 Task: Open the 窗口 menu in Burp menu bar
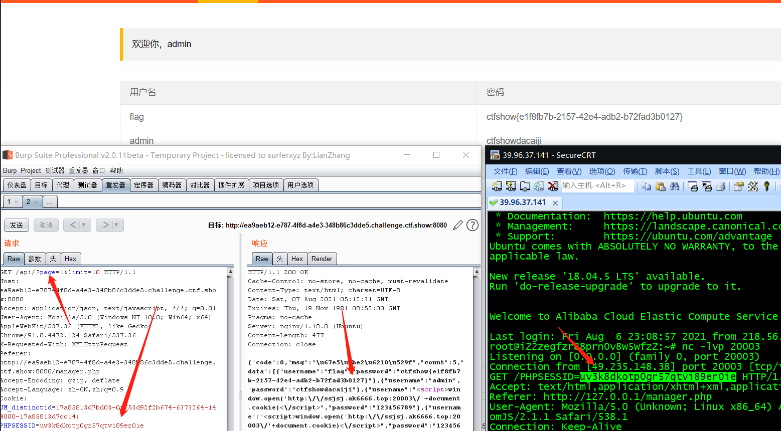click(x=99, y=170)
